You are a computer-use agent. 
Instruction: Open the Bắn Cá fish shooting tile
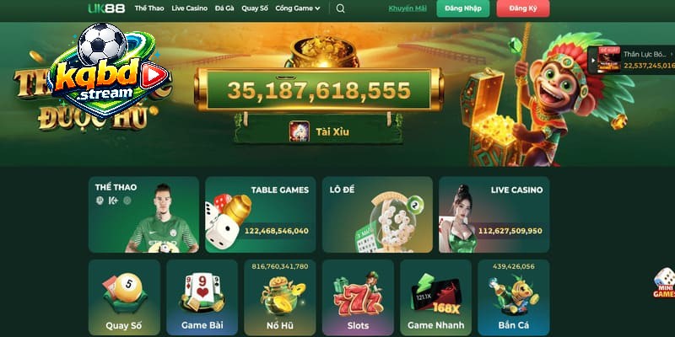514,297
